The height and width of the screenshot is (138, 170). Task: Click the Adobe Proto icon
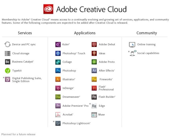[94, 62]
